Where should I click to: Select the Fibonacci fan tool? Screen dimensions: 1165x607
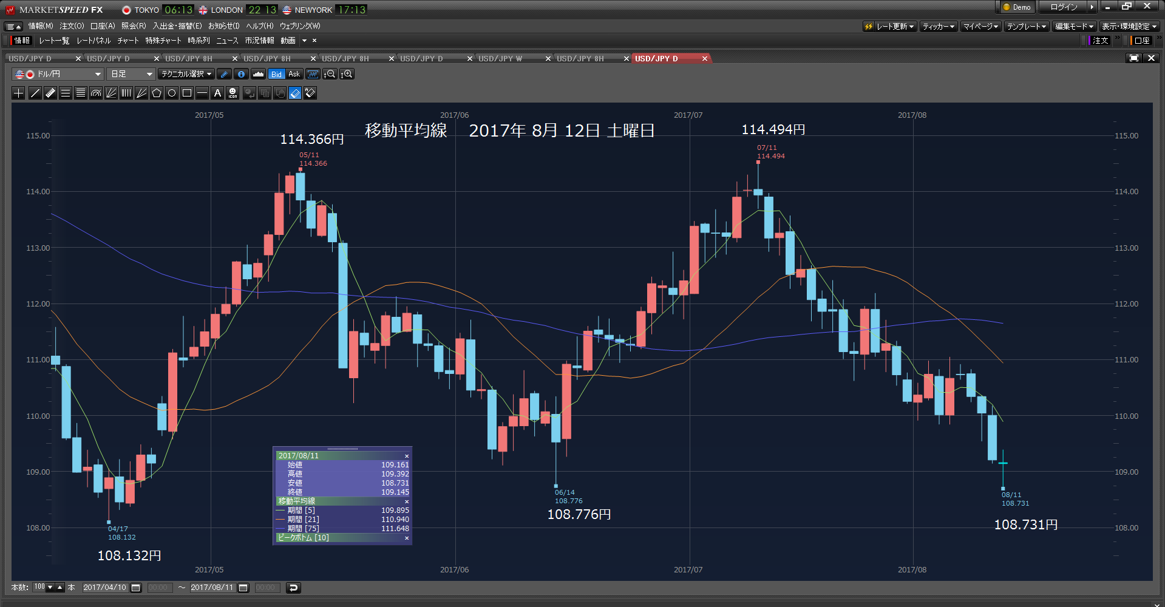tap(111, 93)
